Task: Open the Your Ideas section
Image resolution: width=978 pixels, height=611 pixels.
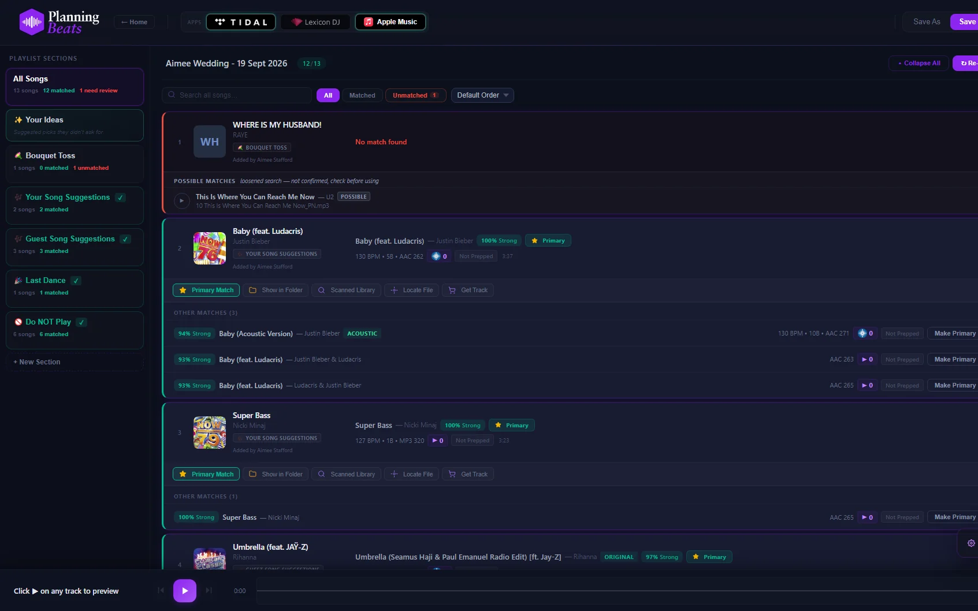Action: point(75,125)
